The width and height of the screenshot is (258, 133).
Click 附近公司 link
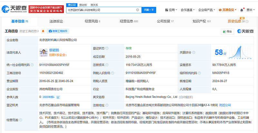[225, 105]
